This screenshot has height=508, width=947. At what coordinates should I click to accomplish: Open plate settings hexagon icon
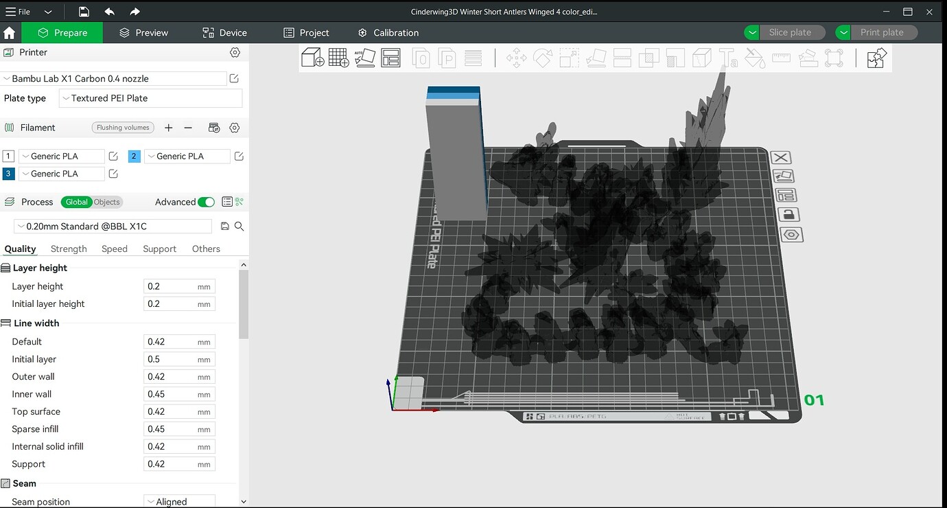[x=792, y=234]
